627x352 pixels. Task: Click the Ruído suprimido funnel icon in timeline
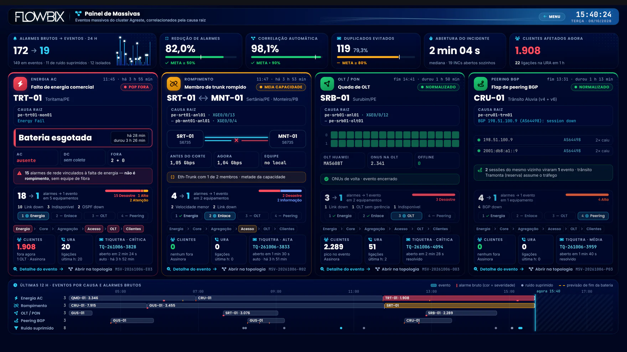(x=16, y=328)
